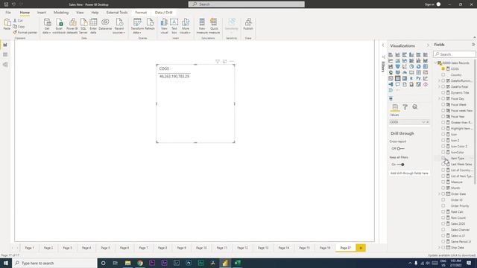Screen dimensions: 477x268
Task: Create a Quick measure
Action: point(214,26)
